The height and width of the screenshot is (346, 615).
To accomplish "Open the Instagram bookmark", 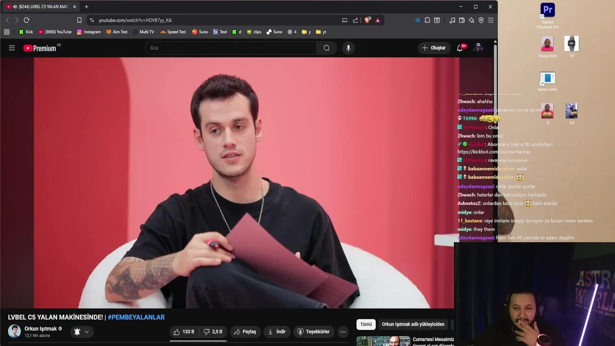I will (89, 32).
